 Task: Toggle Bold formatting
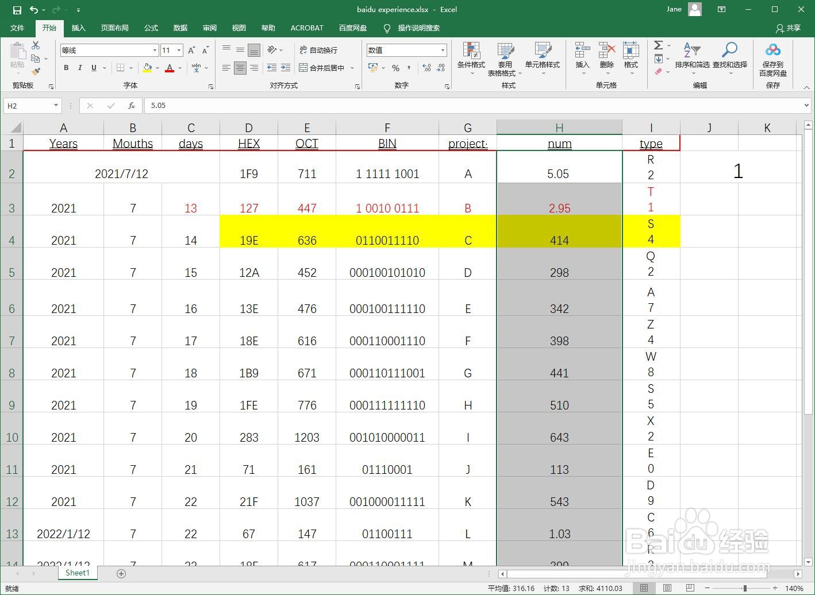(66, 68)
